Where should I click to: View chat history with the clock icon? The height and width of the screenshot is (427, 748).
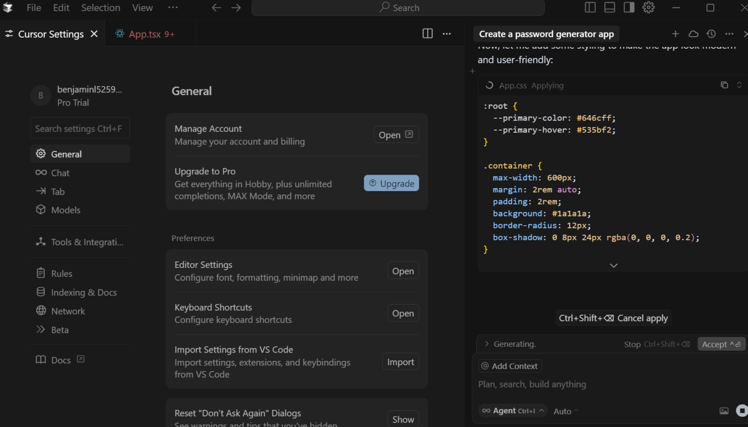tap(711, 34)
